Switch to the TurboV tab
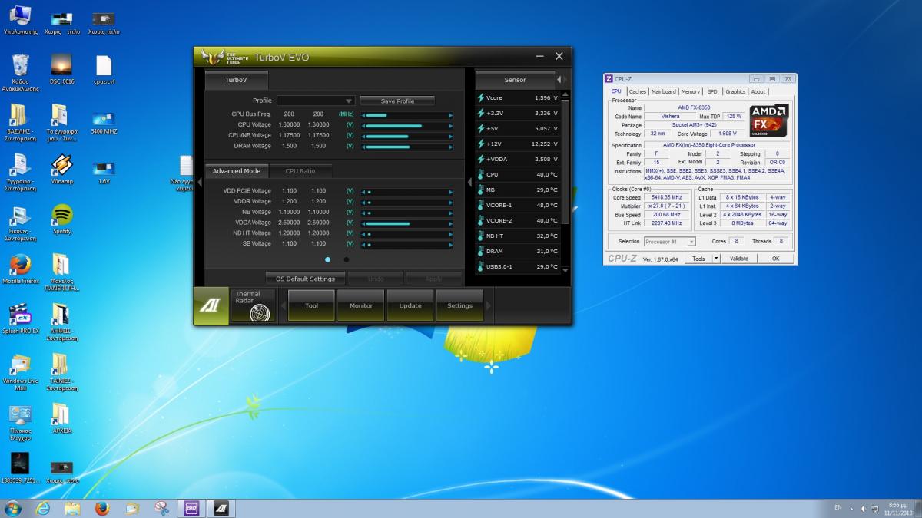 (x=236, y=80)
